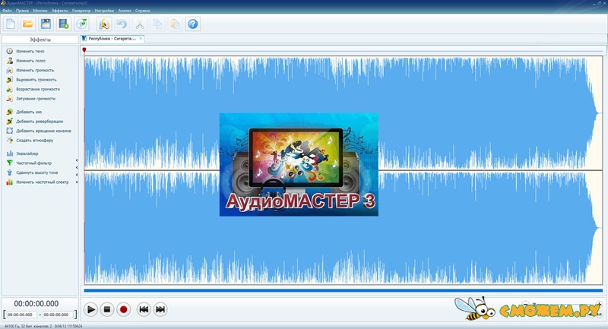Open the Эффекты menu in menu bar
This screenshot has height=329, width=608.
[x=60, y=11]
